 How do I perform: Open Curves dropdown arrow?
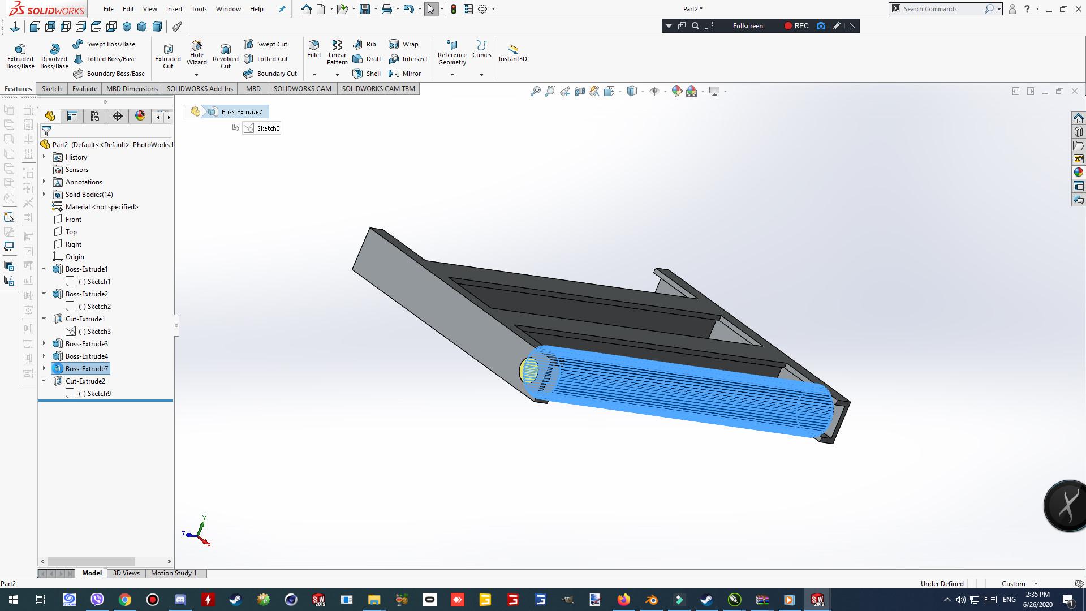pos(482,75)
